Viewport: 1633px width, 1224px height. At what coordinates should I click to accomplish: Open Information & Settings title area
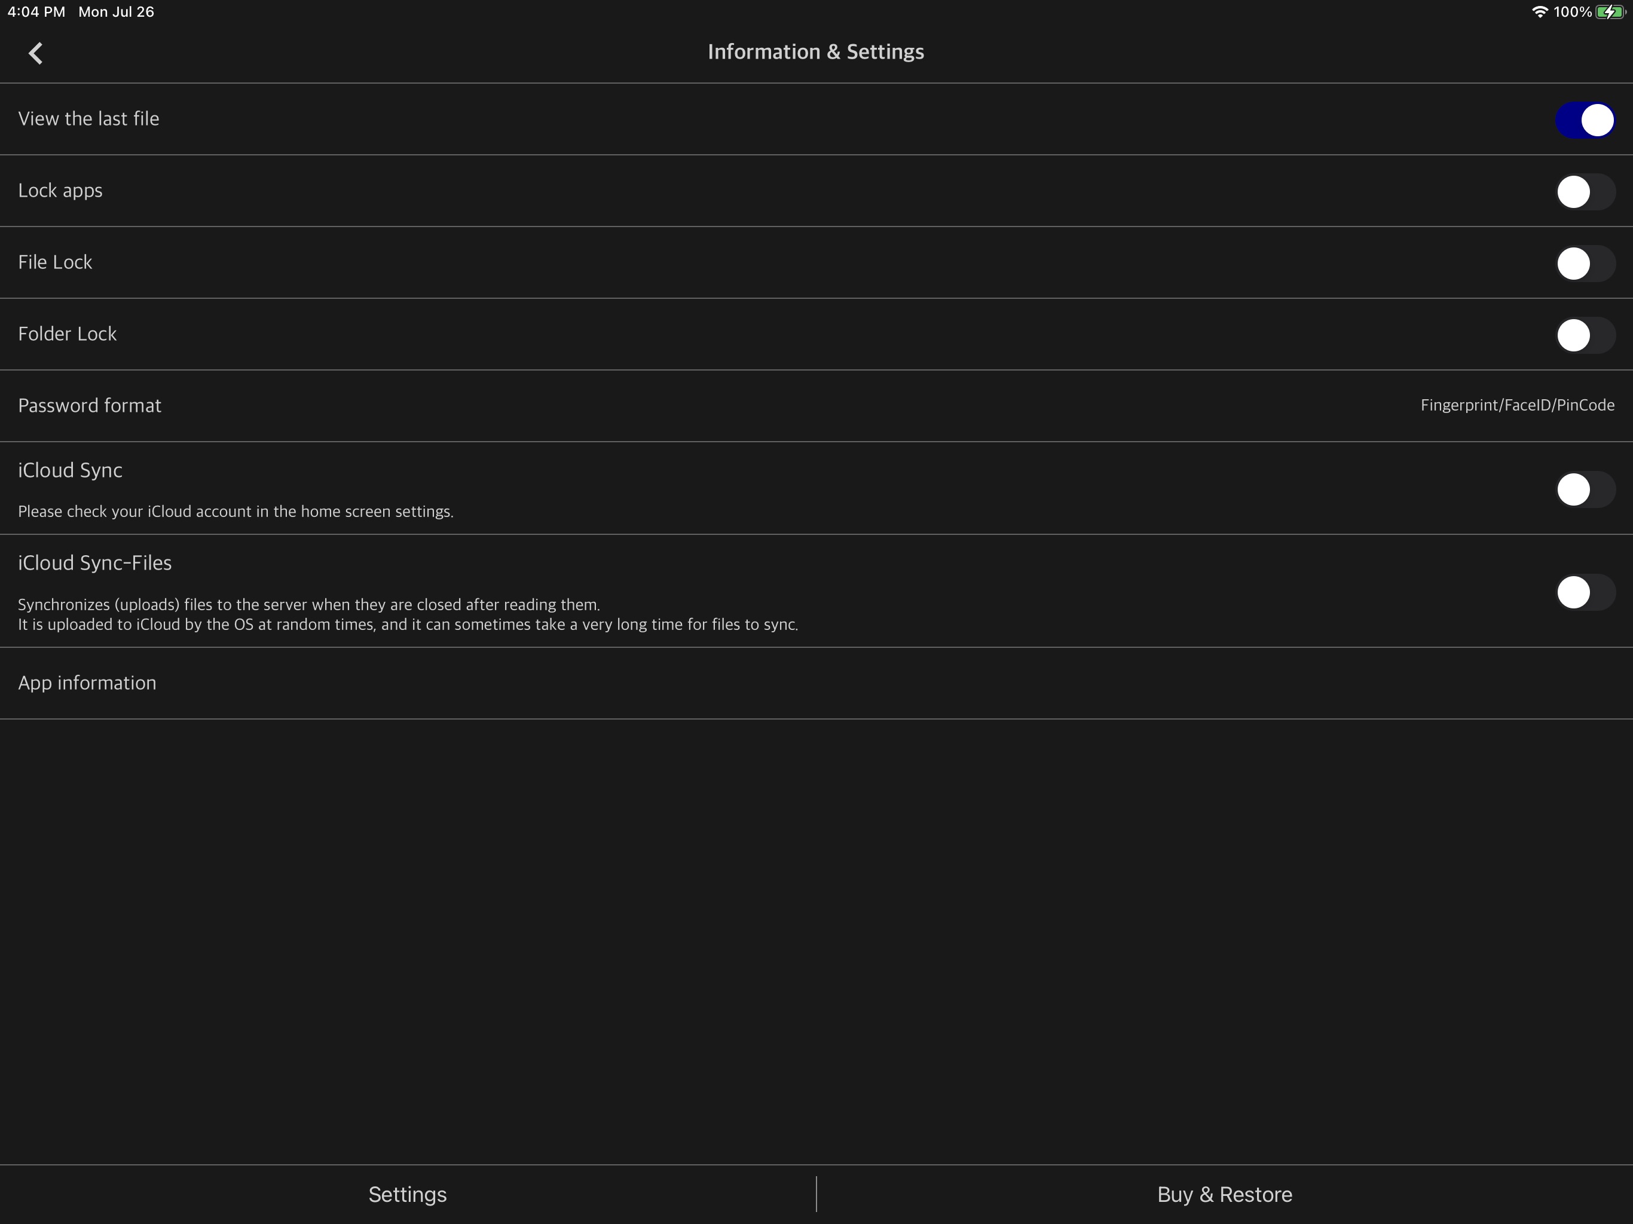[816, 51]
